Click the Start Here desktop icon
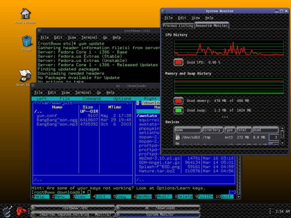Viewport: 291px width, 218px height. click(26, 75)
